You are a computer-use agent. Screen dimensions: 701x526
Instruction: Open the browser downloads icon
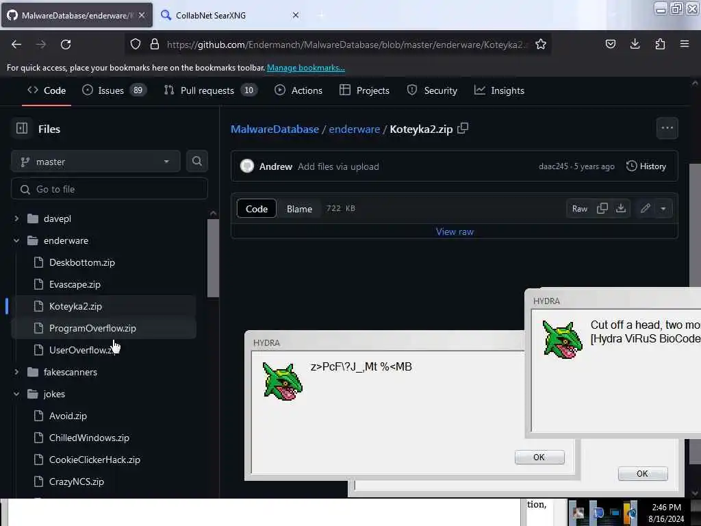(x=635, y=44)
